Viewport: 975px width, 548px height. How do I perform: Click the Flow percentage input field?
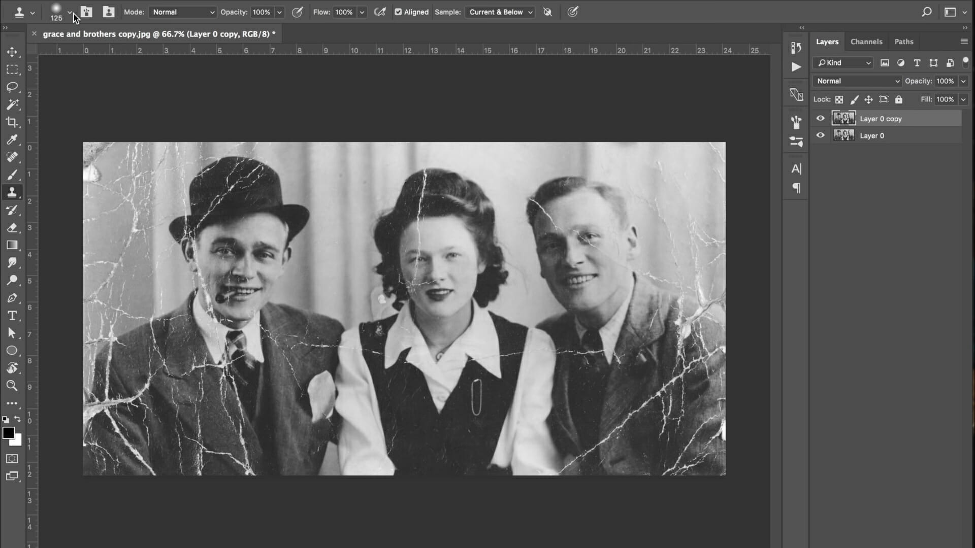pyautogui.click(x=344, y=12)
